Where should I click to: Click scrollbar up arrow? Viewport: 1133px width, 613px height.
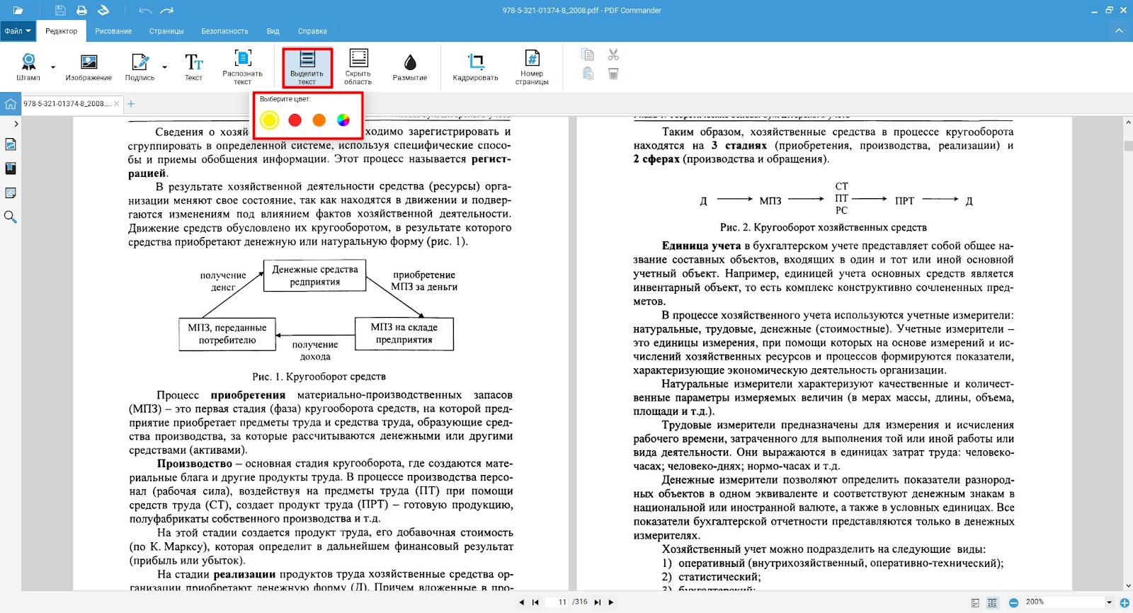1128,122
